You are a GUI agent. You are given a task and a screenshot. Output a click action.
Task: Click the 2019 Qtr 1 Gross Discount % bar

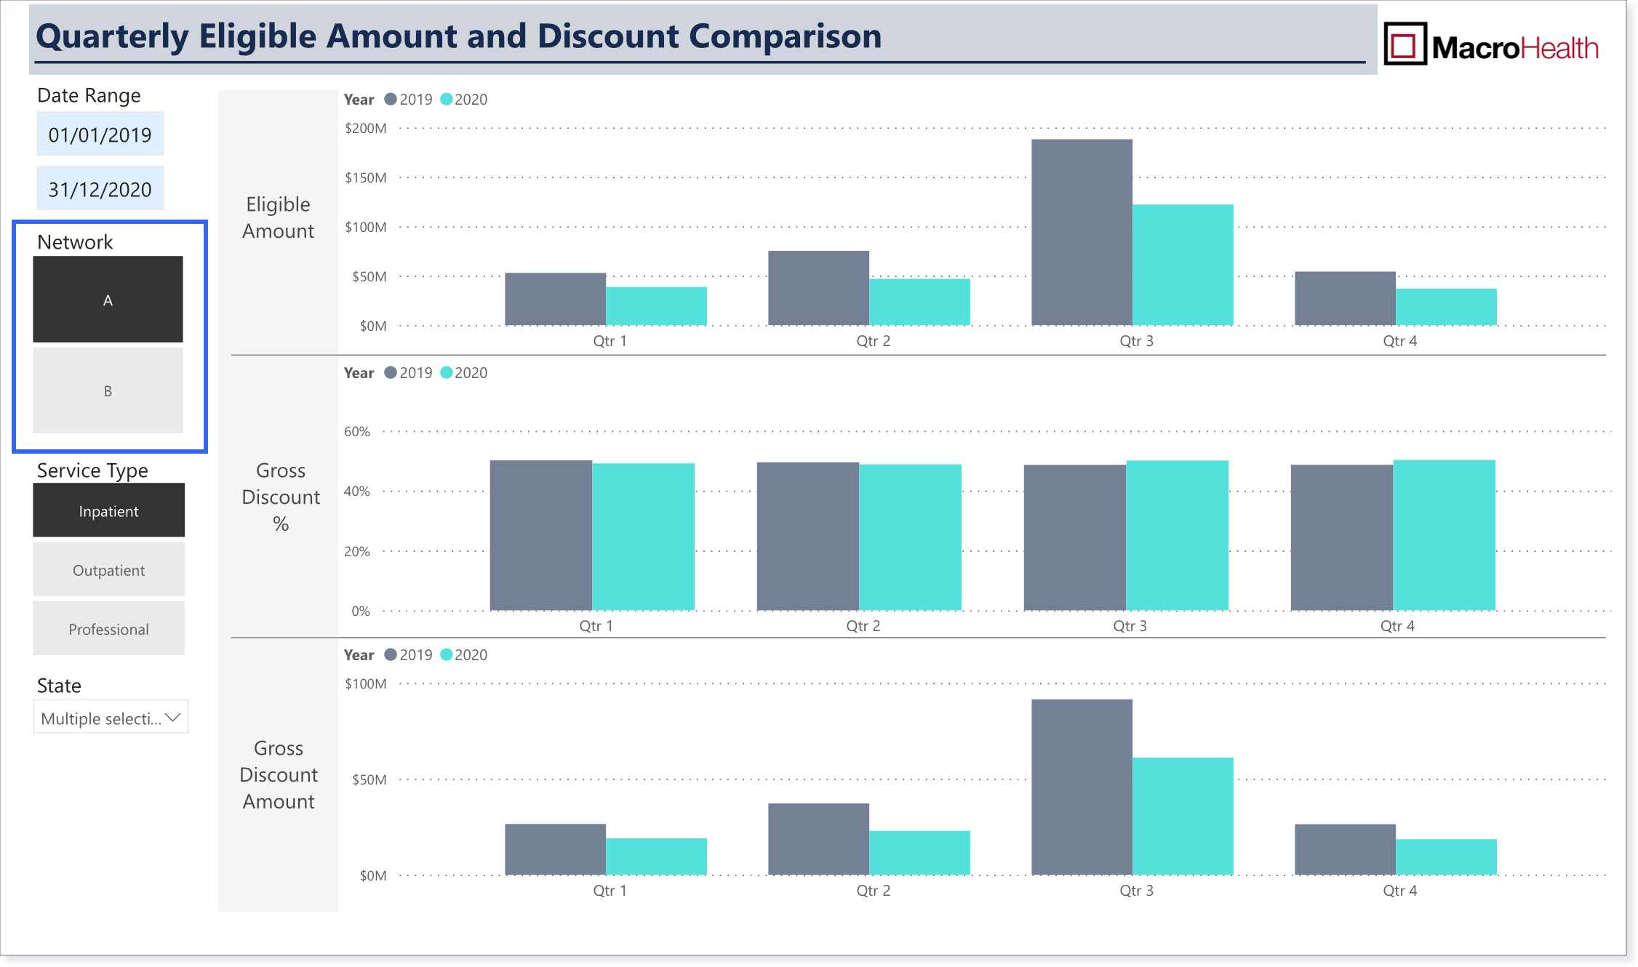pos(540,535)
